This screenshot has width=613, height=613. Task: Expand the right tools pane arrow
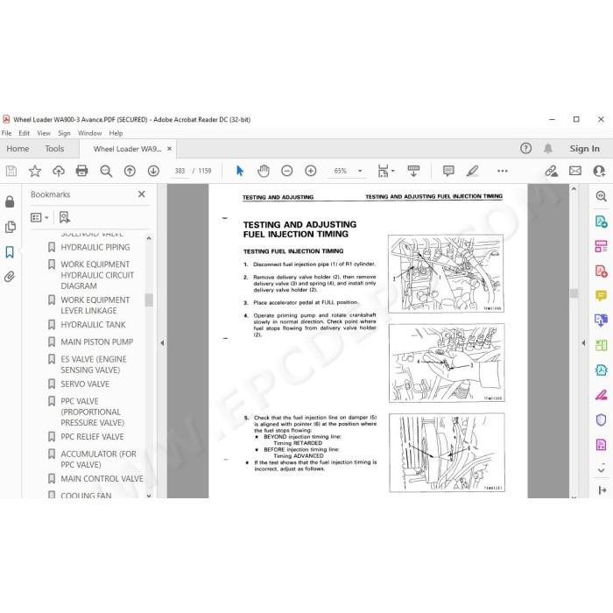pyautogui.click(x=583, y=343)
